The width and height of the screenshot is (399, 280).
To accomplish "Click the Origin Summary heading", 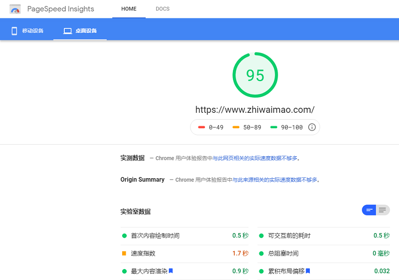I will (x=143, y=180).
